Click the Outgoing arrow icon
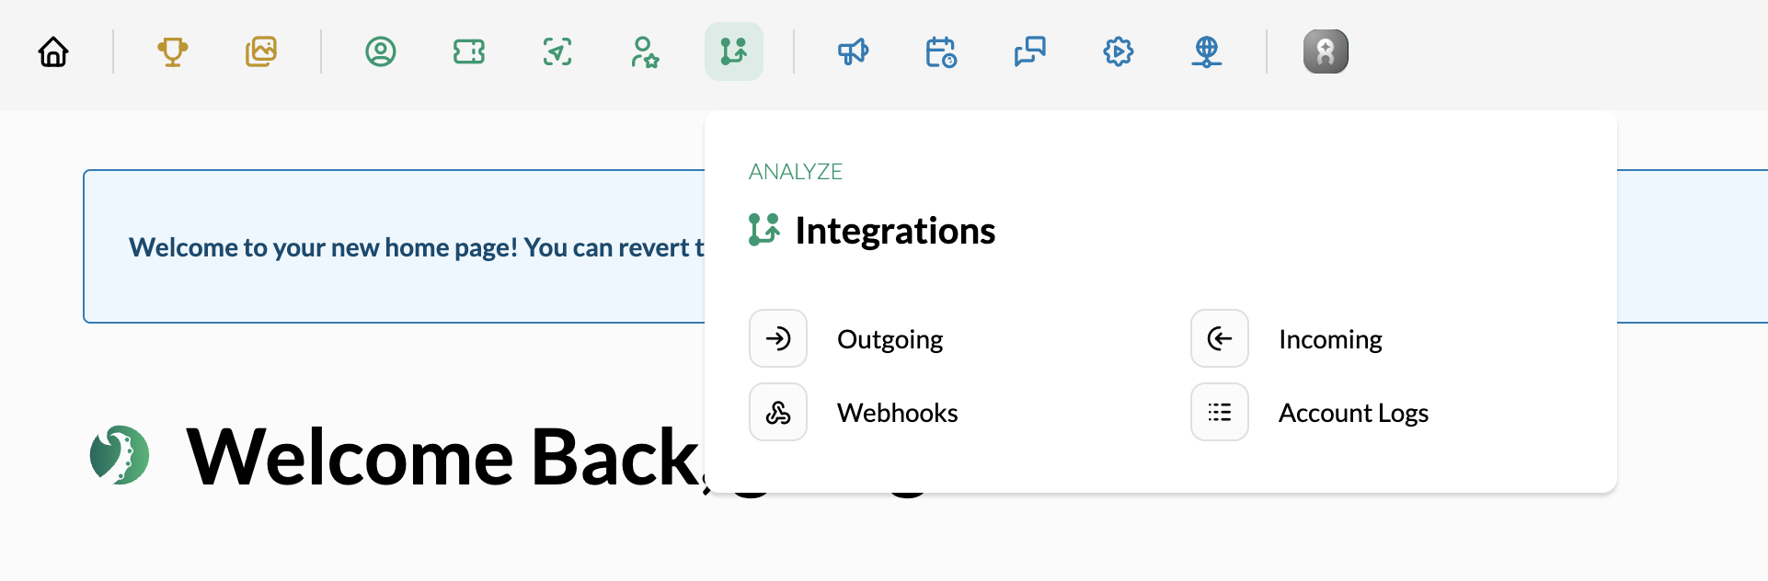1768x581 pixels. tap(778, 338)
